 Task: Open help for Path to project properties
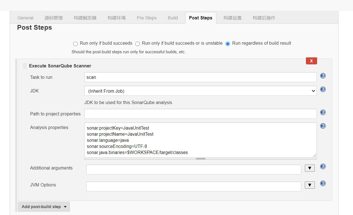tap(323, 112)
